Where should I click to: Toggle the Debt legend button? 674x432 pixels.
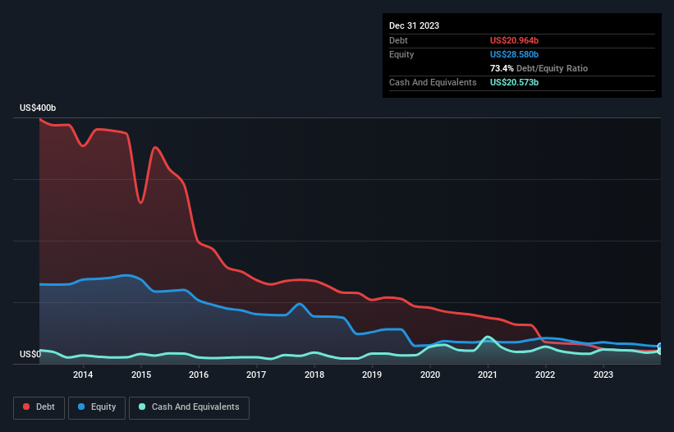39,407
